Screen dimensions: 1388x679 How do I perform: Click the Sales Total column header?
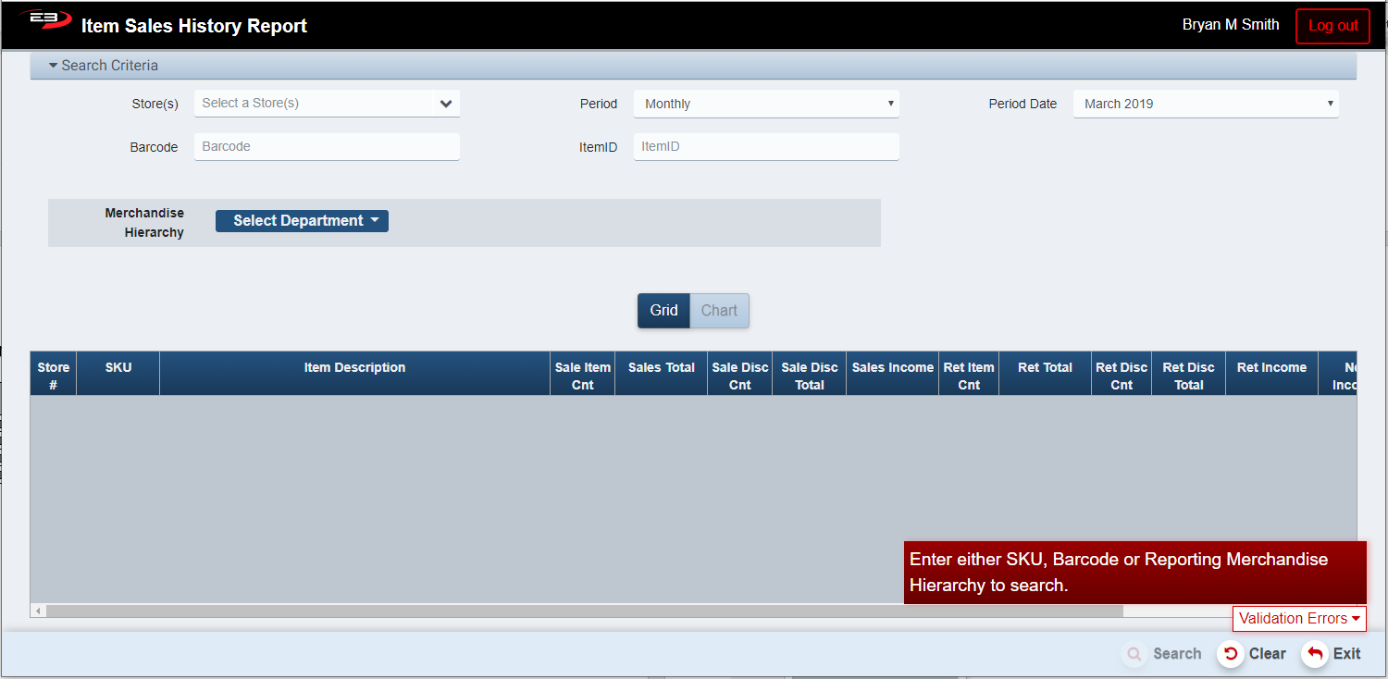(x=661, y=368)
